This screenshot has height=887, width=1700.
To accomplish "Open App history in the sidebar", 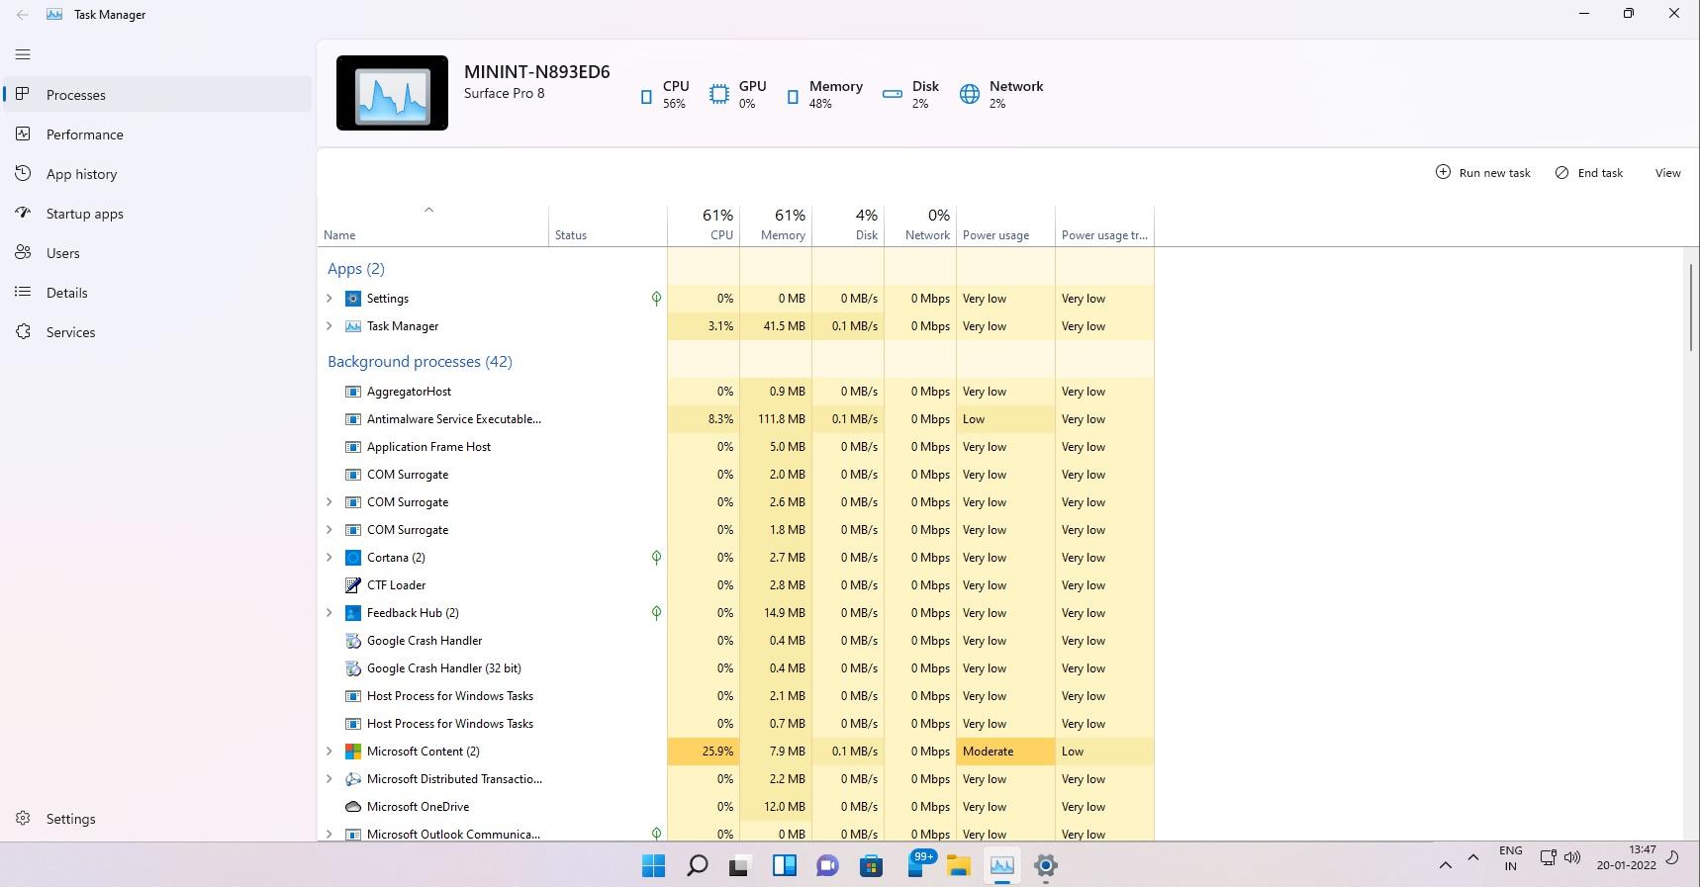I will pyautogui.click(x=81, y=174).
